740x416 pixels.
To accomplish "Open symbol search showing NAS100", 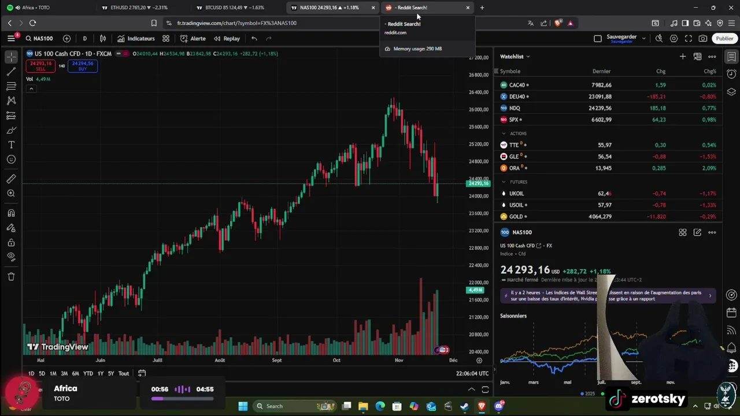I will pos(39,39).
